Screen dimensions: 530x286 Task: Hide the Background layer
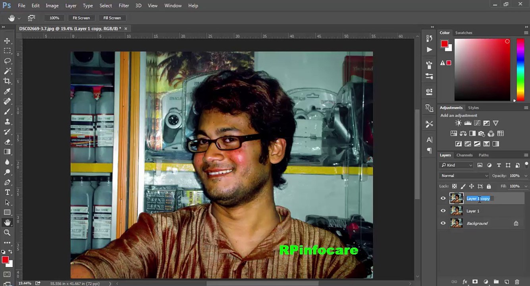(443, 223)
